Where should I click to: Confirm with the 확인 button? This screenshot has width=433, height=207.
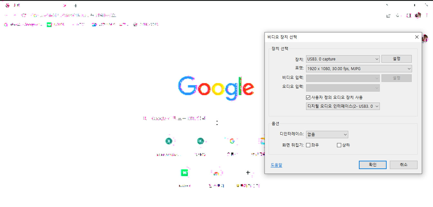pyautogui.click(x=373, y=165)
